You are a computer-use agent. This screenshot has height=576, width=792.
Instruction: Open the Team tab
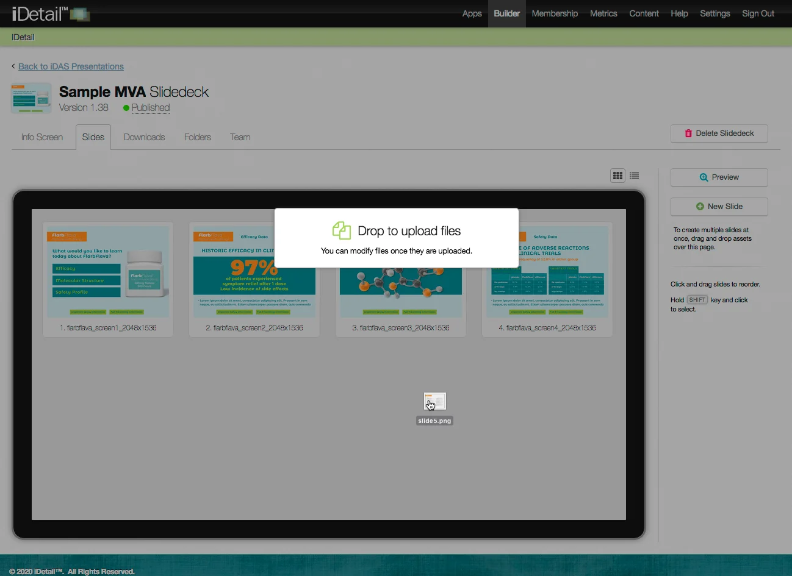pos(240,137)
